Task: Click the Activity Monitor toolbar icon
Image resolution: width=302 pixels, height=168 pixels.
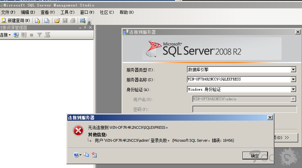Action: 83,20
